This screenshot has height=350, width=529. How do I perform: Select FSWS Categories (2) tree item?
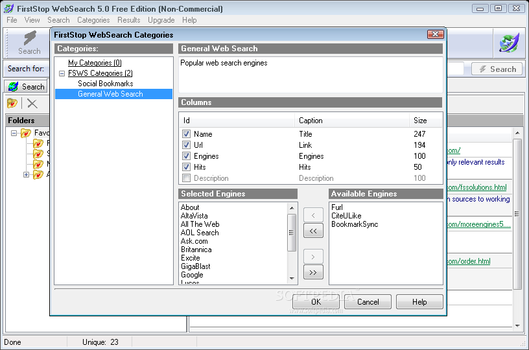click(x=100, y=73)
